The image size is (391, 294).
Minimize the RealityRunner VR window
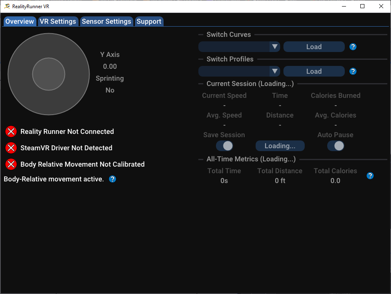click(x=344, y=6)
